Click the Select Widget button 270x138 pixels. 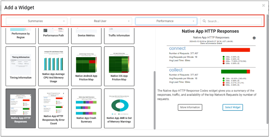[x=233, y=107]
